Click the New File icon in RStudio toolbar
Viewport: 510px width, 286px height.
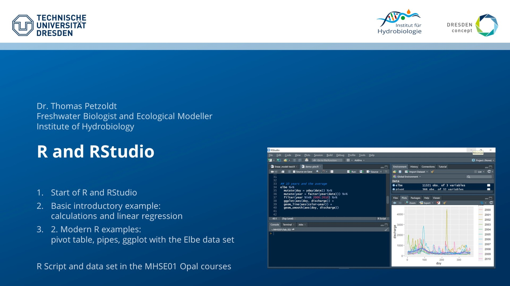pos(270,160)
